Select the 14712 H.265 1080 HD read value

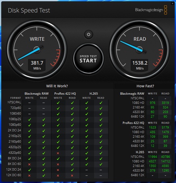[165, 161]
